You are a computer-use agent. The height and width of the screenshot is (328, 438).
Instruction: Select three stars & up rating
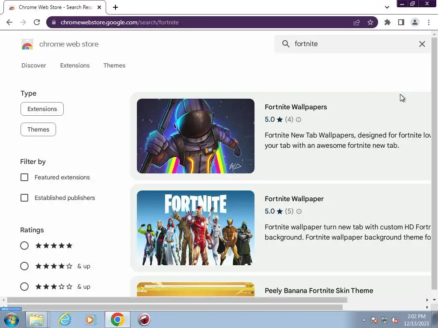pos(24,287)
